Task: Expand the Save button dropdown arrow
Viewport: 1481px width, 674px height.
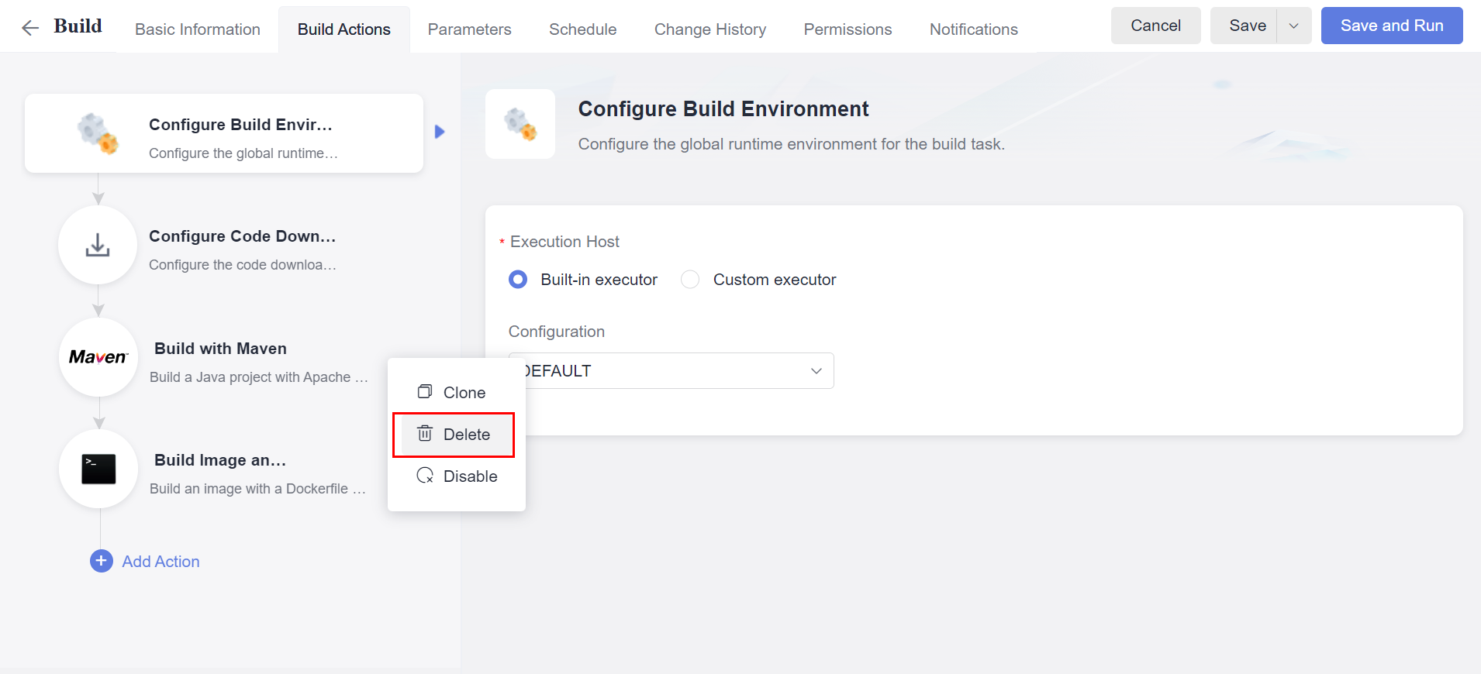Action: pyautogui.click(x=1293, y=26)
